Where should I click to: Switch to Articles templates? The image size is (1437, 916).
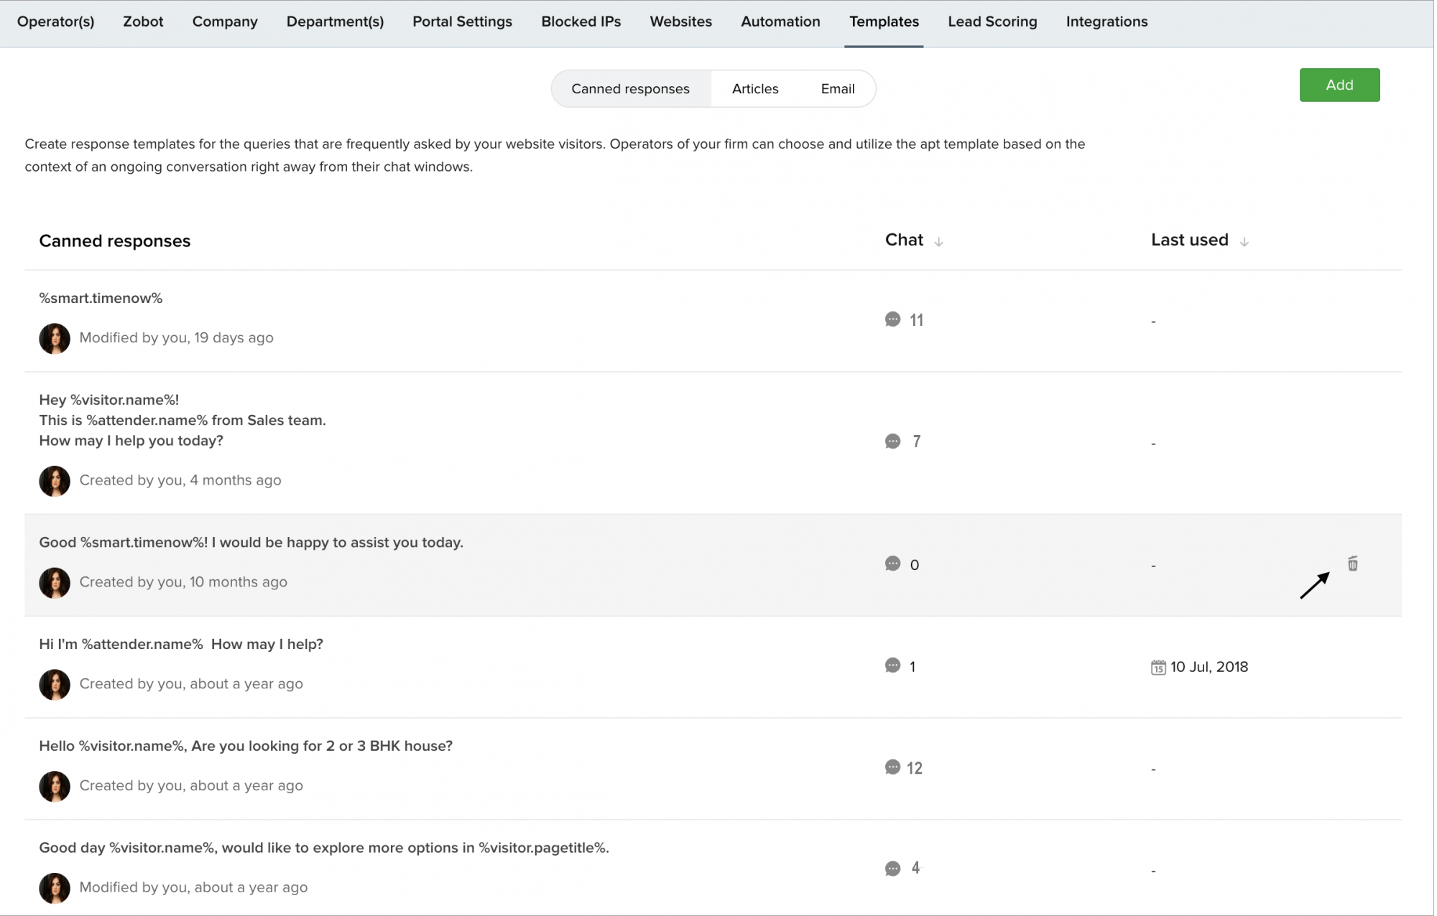[x=754, y=89]
